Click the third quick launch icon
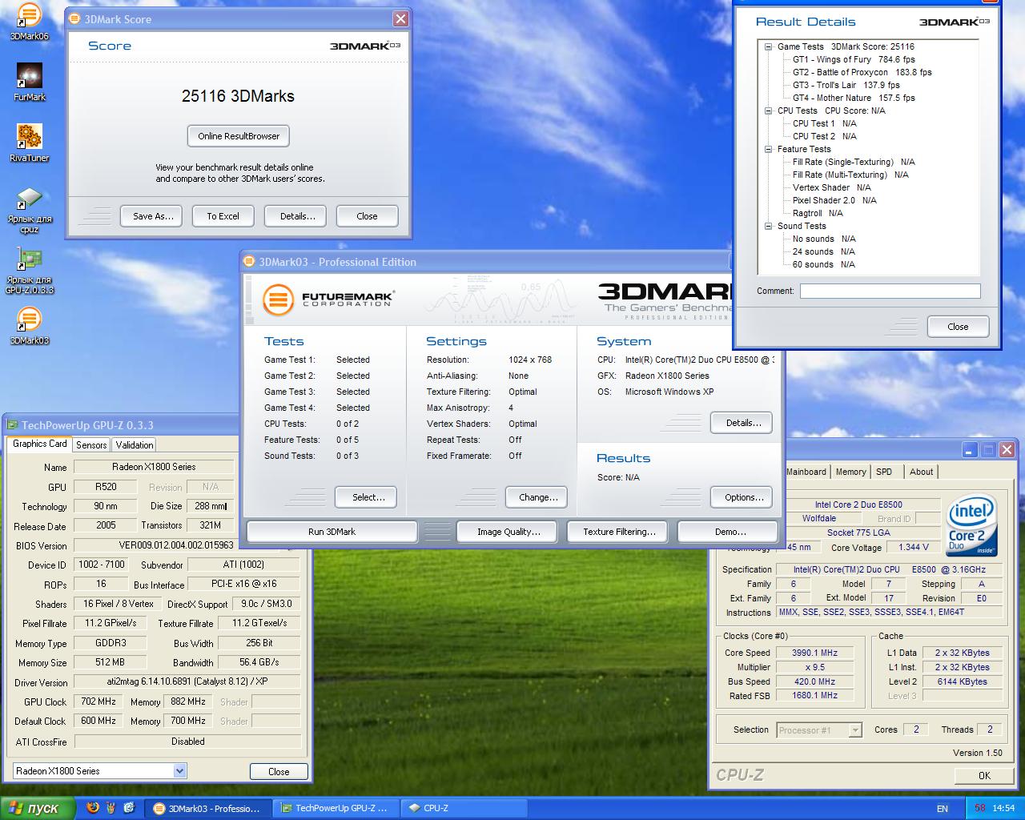 pos(128,808)
